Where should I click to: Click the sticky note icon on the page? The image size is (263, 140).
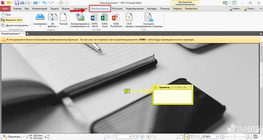point(127,91)
